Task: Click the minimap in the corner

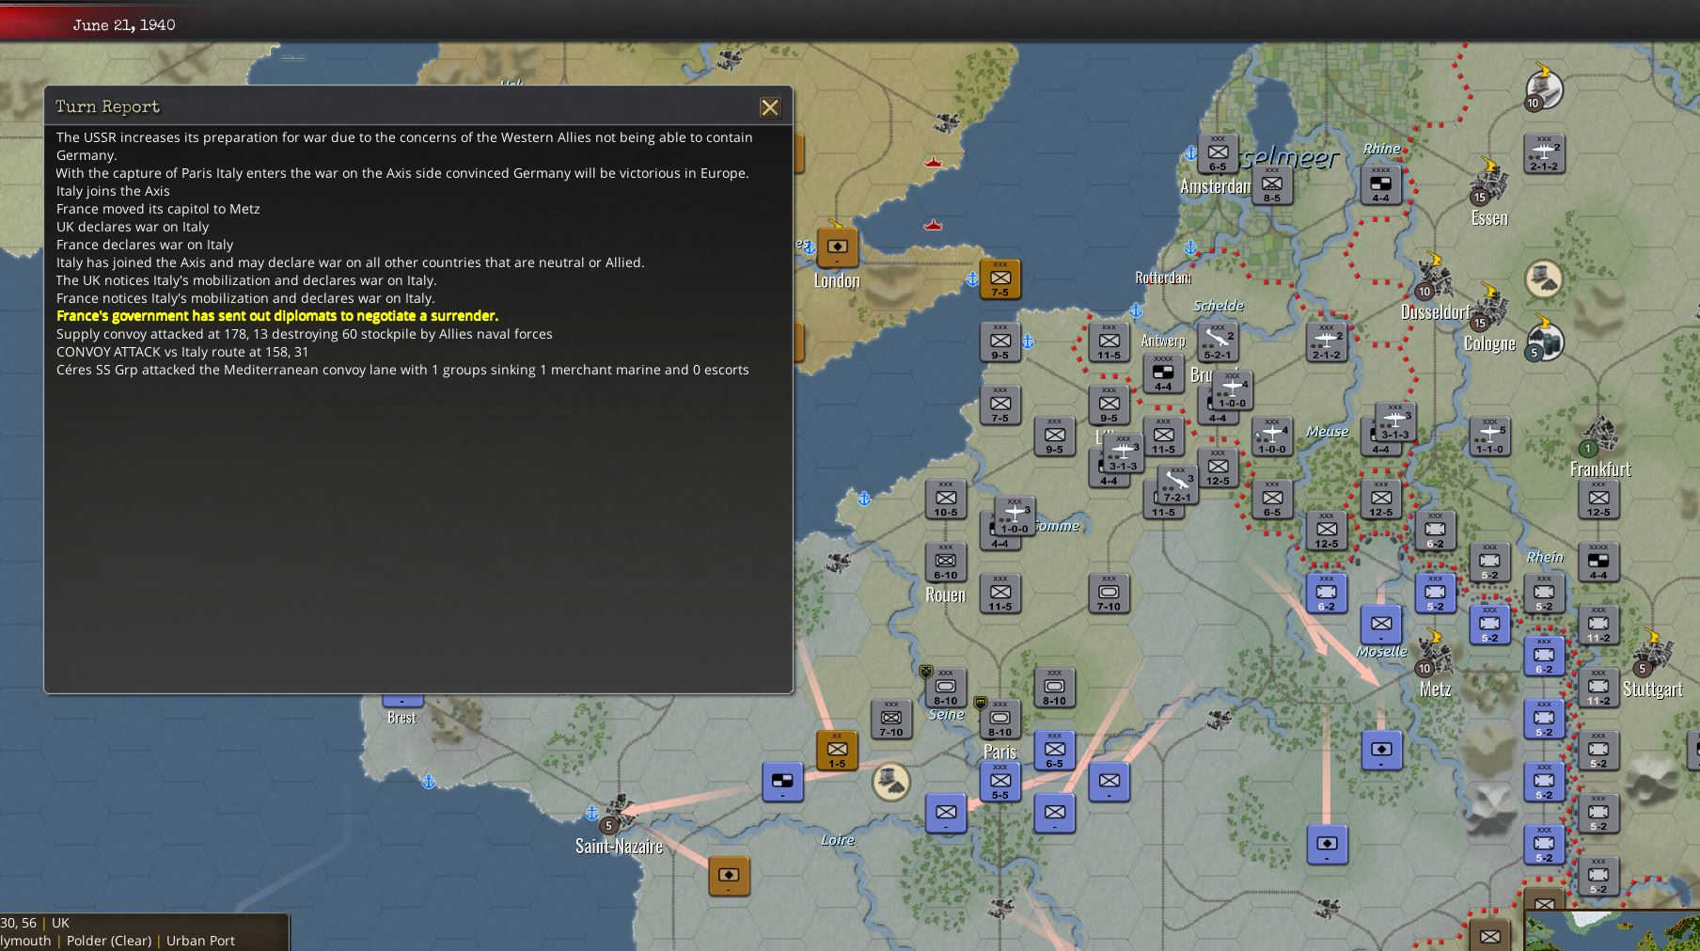Action: [x=1613, y=930]
